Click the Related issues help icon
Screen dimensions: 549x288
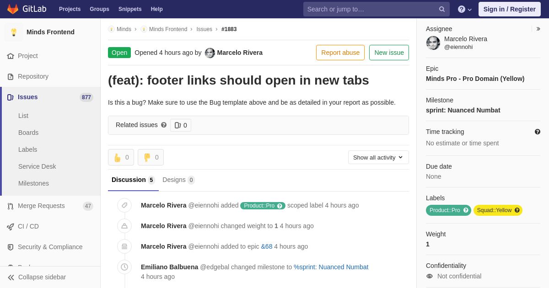[164, 125]
